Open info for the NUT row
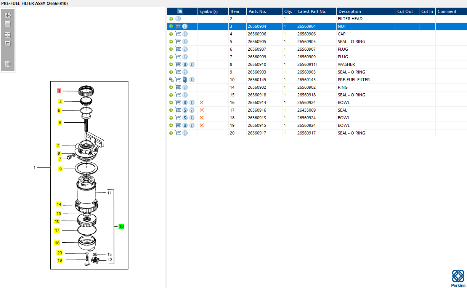This screenshot has width=467, height=288. coord(185,26)
